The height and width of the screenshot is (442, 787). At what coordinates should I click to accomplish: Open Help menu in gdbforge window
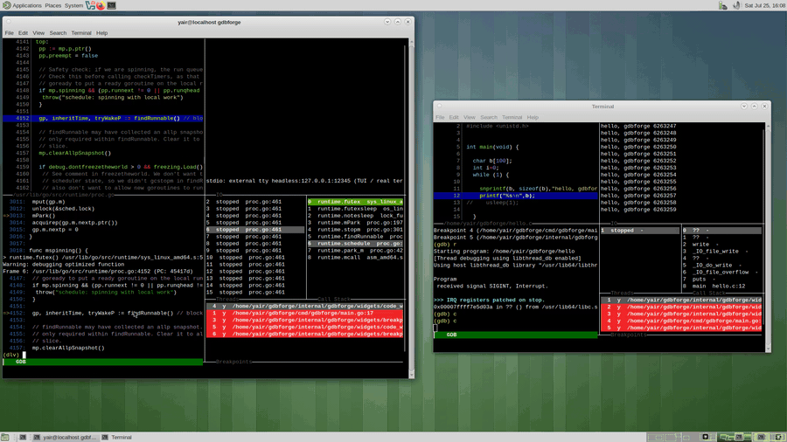pos(102,33)
